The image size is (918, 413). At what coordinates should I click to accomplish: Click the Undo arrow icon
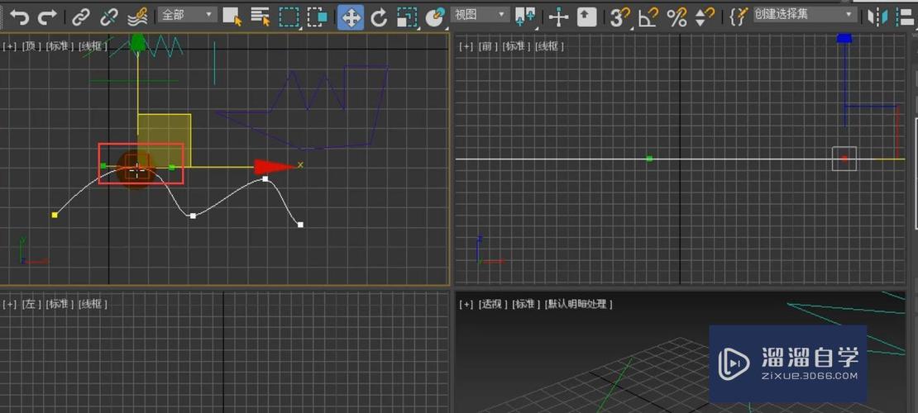(19, 17)
